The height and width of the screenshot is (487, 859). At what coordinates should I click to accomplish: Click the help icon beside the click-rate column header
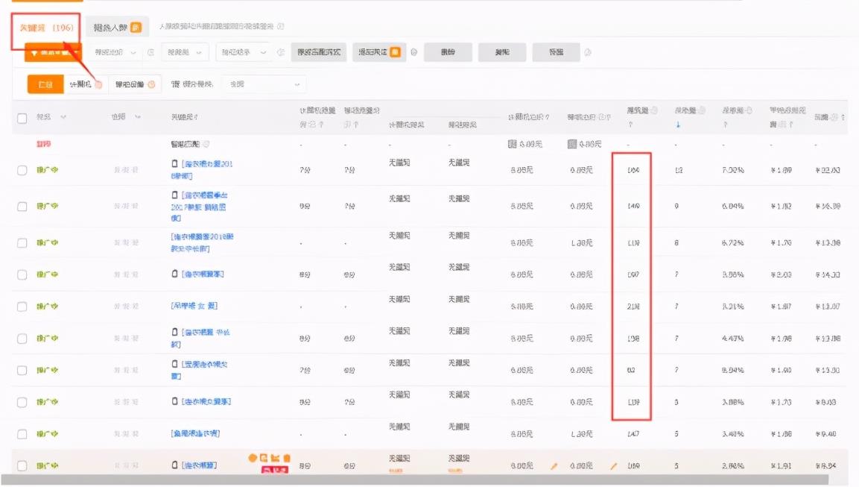[749, 110]
